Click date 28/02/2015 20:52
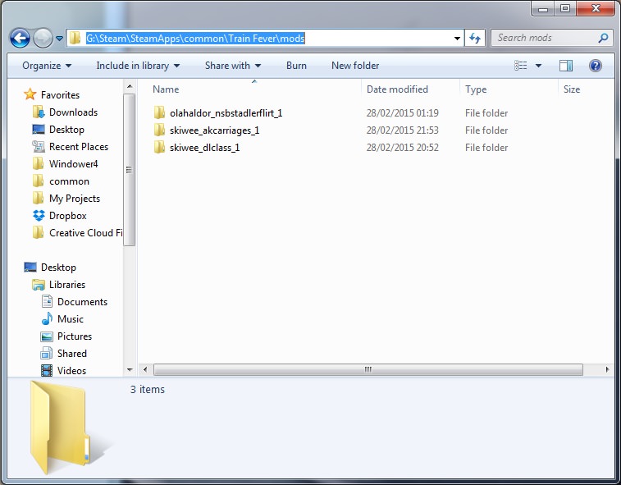This screenshot has height=485, width=621. click(x=403, y=148)
